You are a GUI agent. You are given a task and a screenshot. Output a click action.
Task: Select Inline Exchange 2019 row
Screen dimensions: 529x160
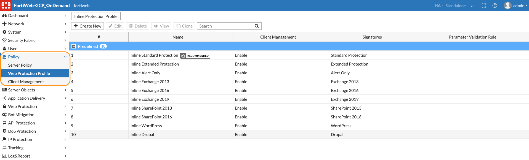[x=299, y=99]
